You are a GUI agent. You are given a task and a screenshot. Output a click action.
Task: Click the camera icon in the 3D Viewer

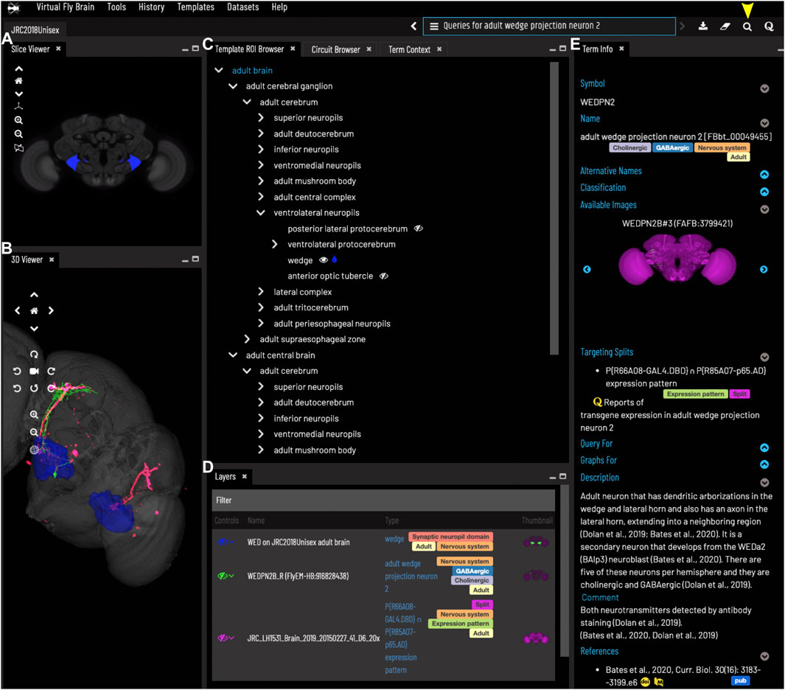click(x=34, y=371)
